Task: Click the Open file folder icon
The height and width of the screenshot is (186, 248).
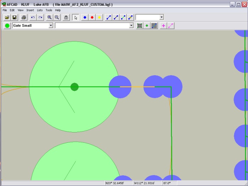Action: point(7,17)
